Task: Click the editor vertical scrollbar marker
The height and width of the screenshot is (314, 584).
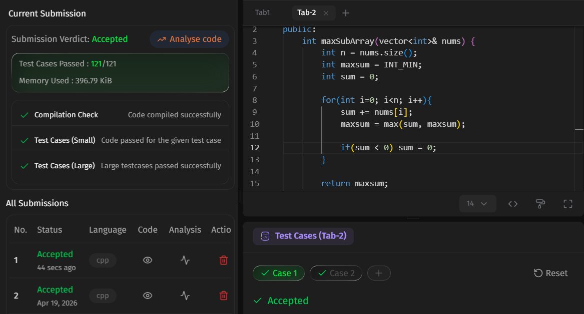Action: 579,129
